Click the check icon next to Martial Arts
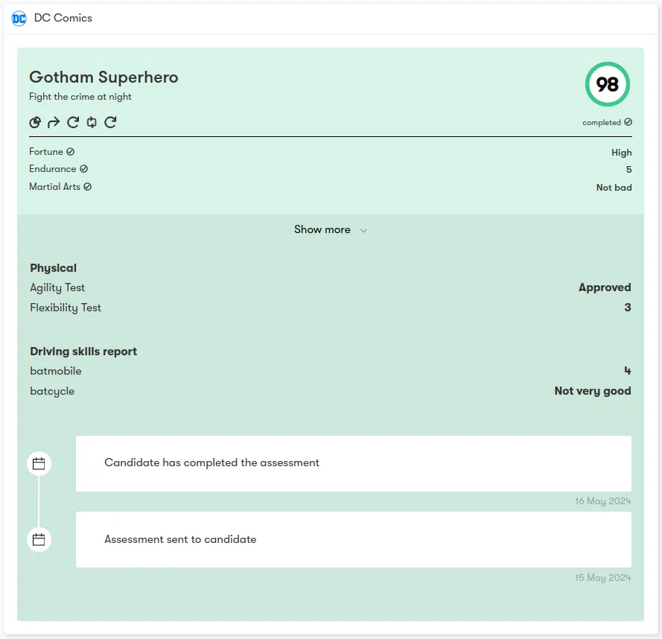This screenshot has width=662, height=639. pyautogui.click(x=87, y=187)
